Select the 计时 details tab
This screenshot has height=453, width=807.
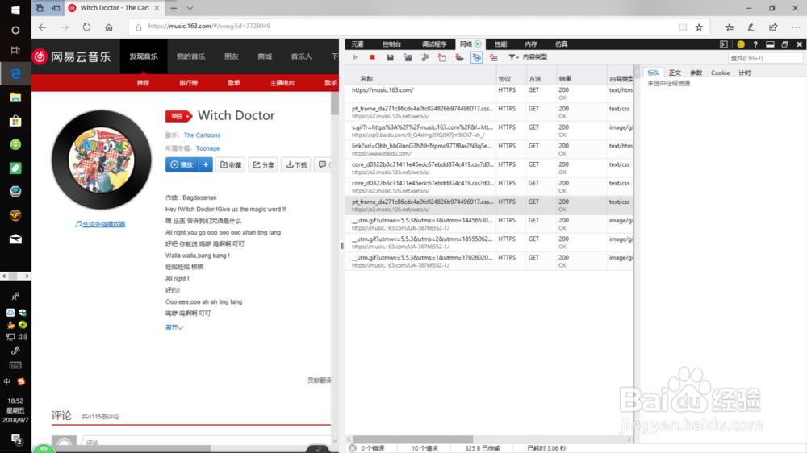[744, 73]
